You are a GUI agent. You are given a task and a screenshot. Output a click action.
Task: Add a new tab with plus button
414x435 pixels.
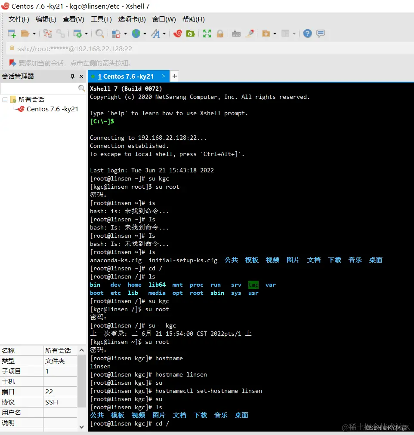click(174, 76)
